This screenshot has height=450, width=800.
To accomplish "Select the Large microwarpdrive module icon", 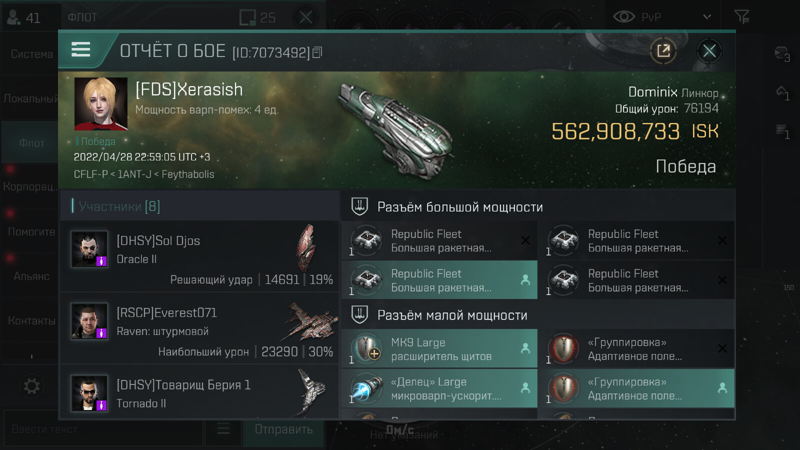I will click(x=366, y=388).
